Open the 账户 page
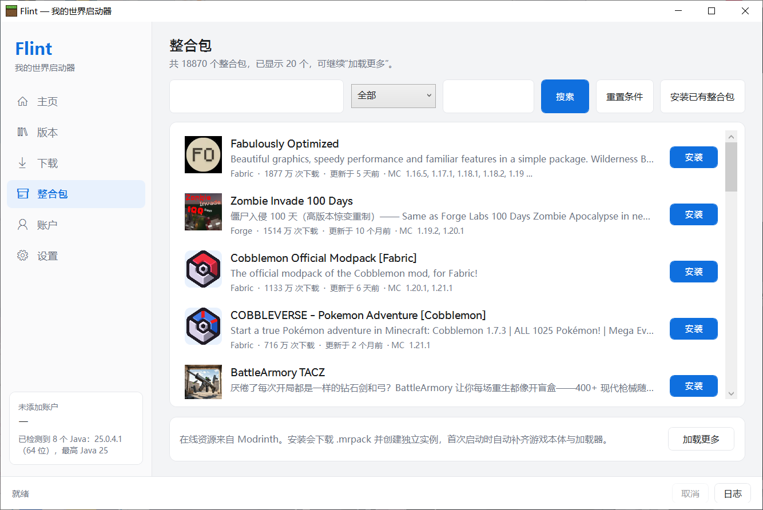The width and height of the screenshot is (763, 510). [76, 225]
